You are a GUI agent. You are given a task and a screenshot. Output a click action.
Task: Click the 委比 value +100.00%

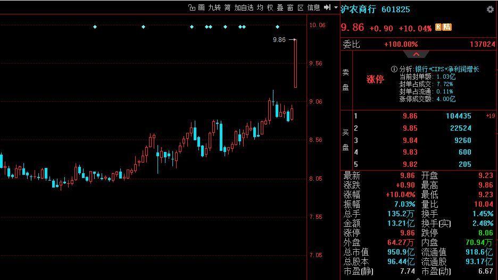401,45
